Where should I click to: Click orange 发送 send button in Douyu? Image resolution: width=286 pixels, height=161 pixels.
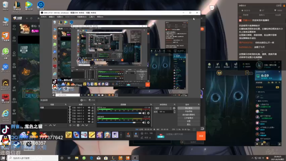tap(201, 136)
